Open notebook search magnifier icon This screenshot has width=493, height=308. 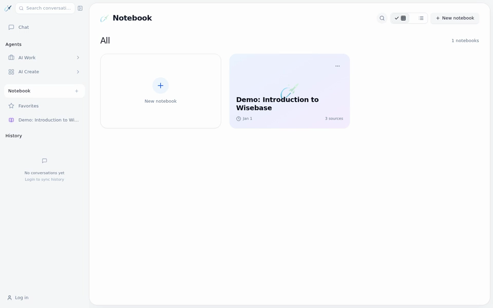[382, 18]
